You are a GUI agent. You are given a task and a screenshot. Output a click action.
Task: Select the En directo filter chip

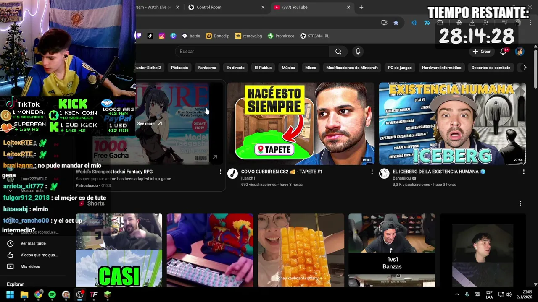click(235, 68)
